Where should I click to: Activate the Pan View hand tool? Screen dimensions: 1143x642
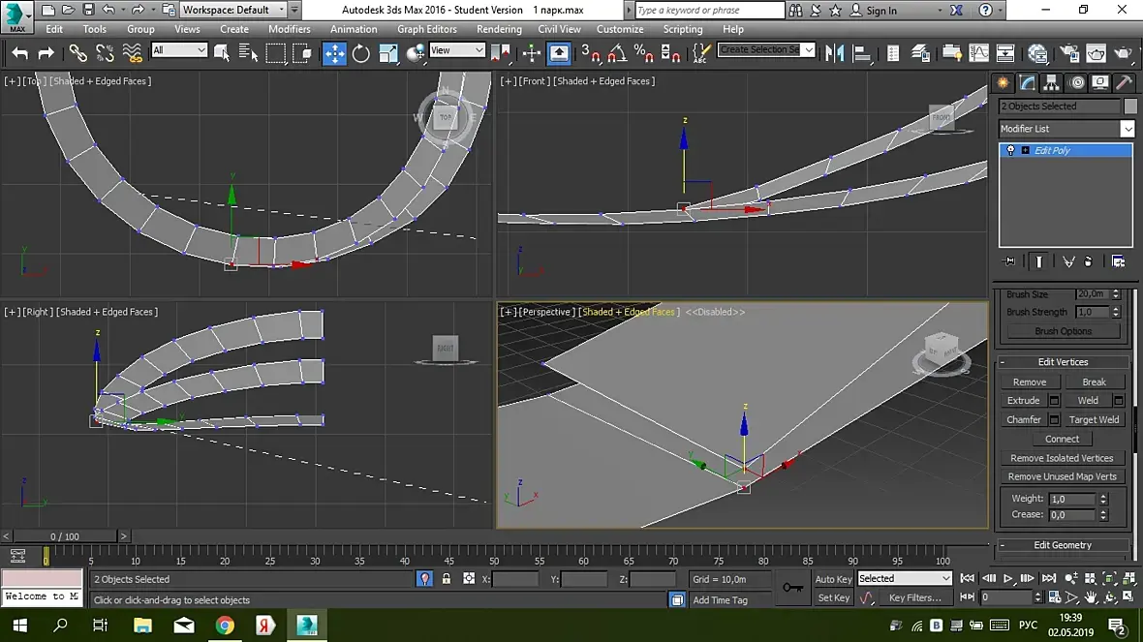(1089, 597)
